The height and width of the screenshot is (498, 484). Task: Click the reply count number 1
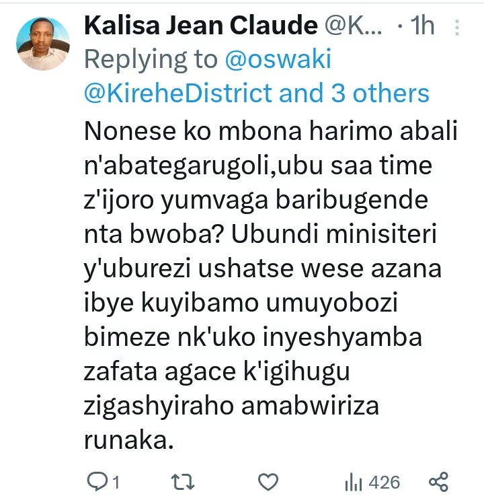coord(116,483)
